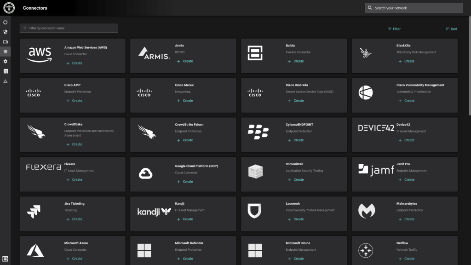Create a Google Cloud Platform connector
The image size is (471, 265).
pyautogui.click(x=185, y=181)
